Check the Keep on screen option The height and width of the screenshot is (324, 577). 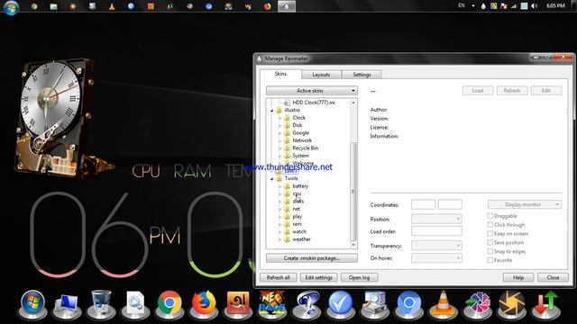coord(490,233)
